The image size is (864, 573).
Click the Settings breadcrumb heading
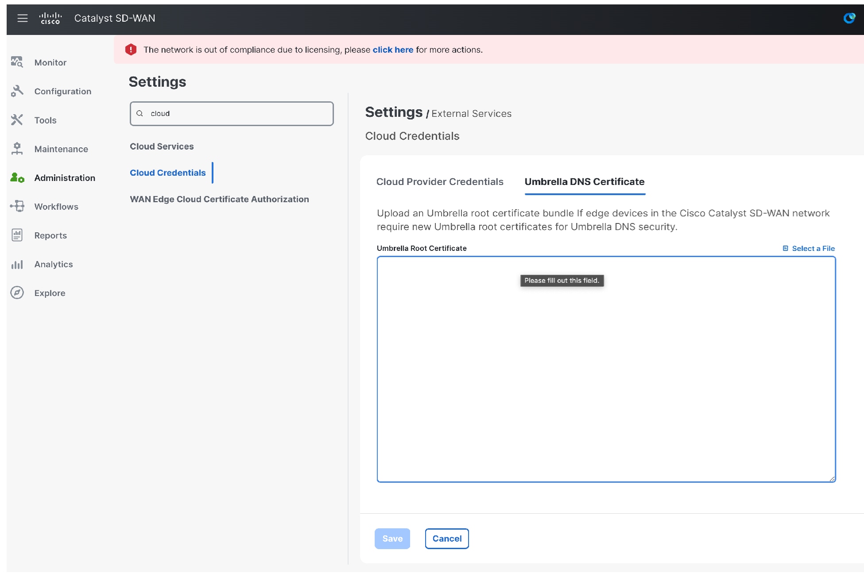tap(394, 112)
